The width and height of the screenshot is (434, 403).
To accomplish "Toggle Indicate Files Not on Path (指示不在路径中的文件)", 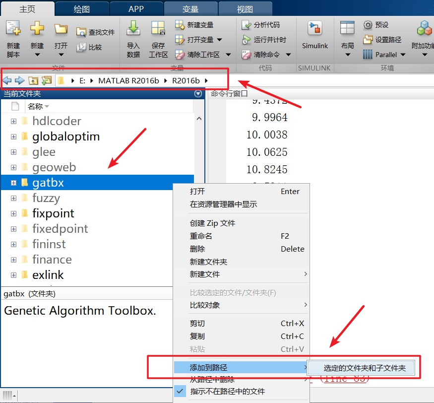I will [x=242, y=392].
